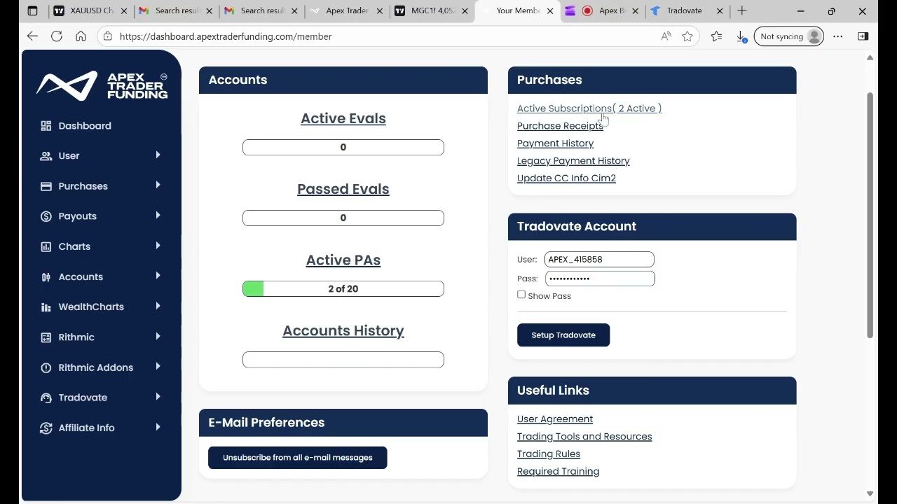Click the Rithmic Addons alert icon

coord(46,367)
